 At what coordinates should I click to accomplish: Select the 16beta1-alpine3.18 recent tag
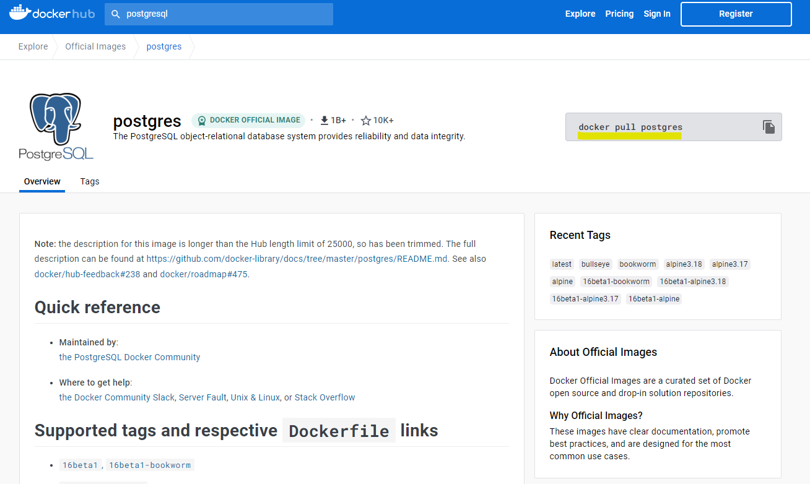[693, 282]
